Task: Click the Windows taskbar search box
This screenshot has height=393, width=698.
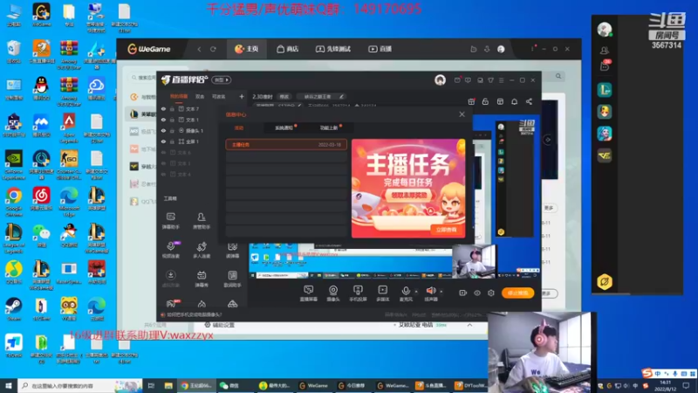Action: 80,386
